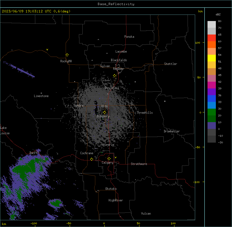The height and width of the screenshot is (227, 232).
Task: Click the yellow diamond marker south of RedDeer
Action: tap(114, 76)
